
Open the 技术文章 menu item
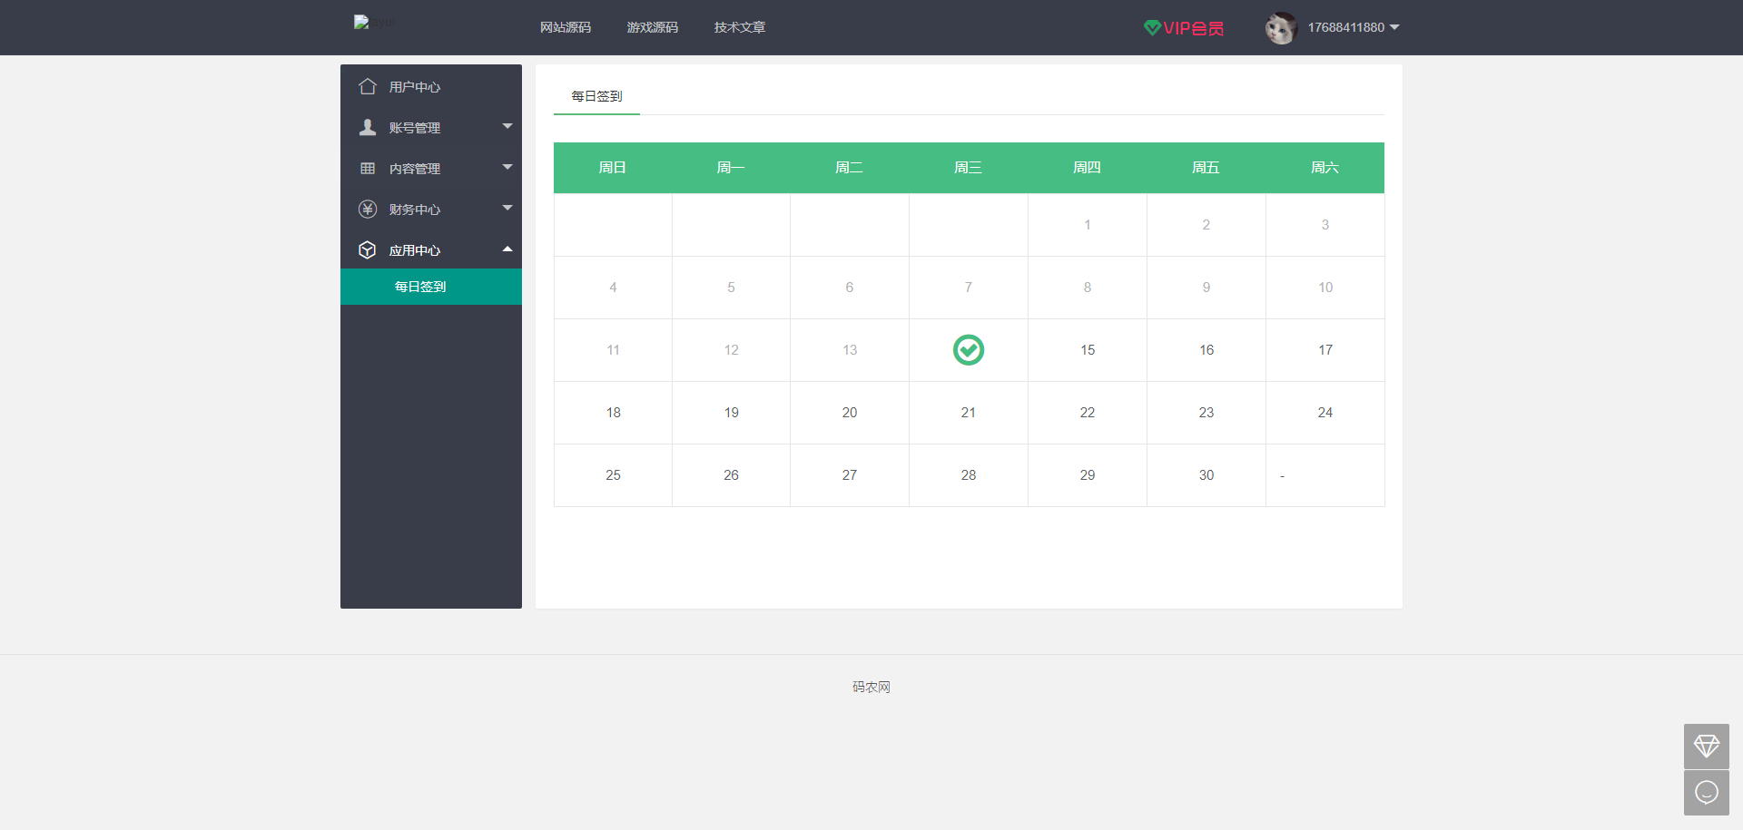tap(739, 27)
